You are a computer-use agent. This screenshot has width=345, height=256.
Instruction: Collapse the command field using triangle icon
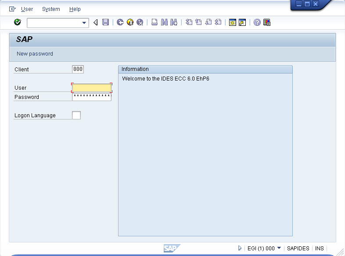(96, 22)
